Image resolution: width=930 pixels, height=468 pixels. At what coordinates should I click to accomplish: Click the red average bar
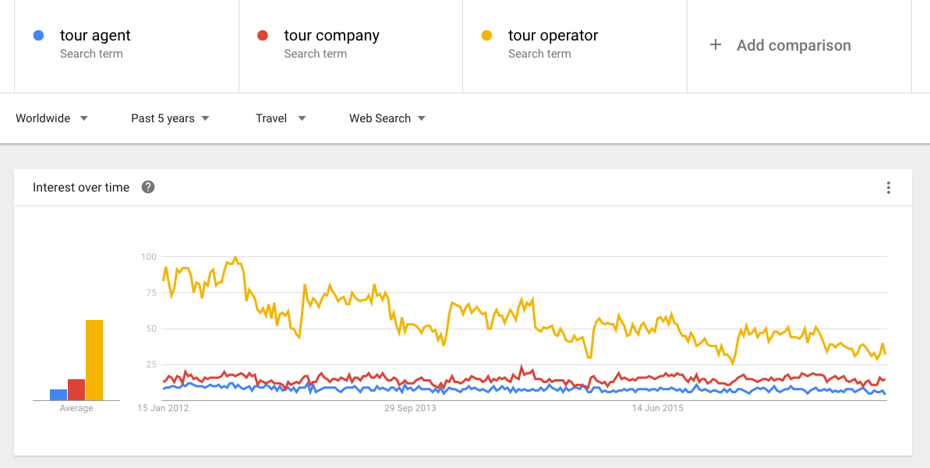click(76, 389)
